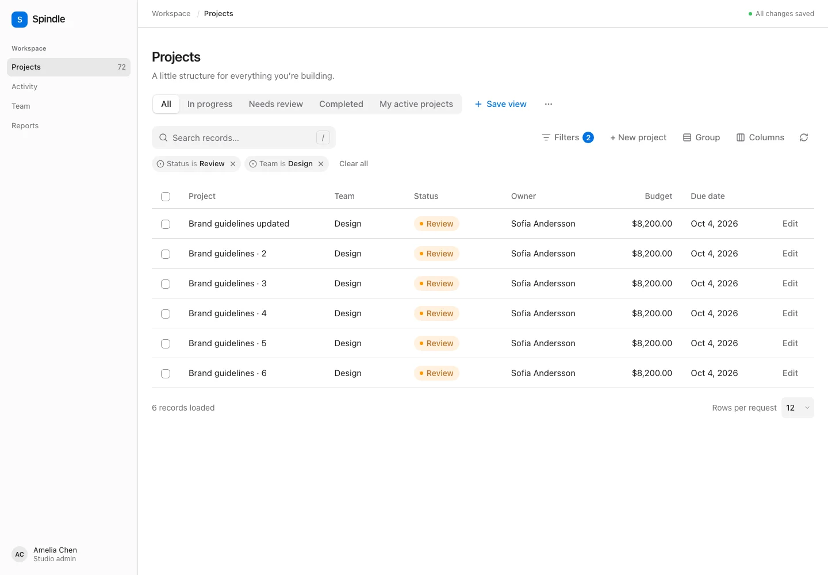Click the Workspace breadcrumb link
This screenshot has width=828, height=575.
point(171,14)
